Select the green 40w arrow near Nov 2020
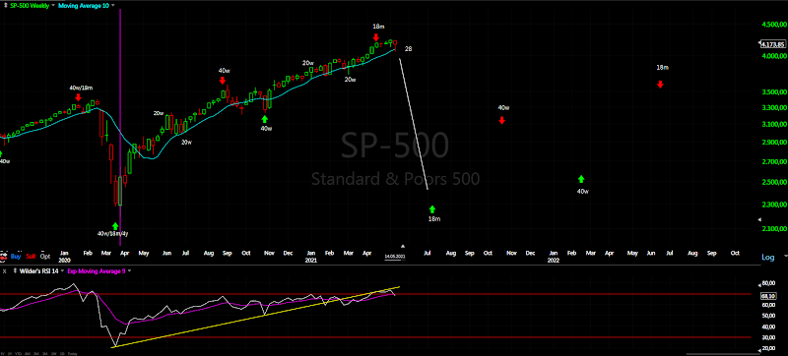 point(264,119)
